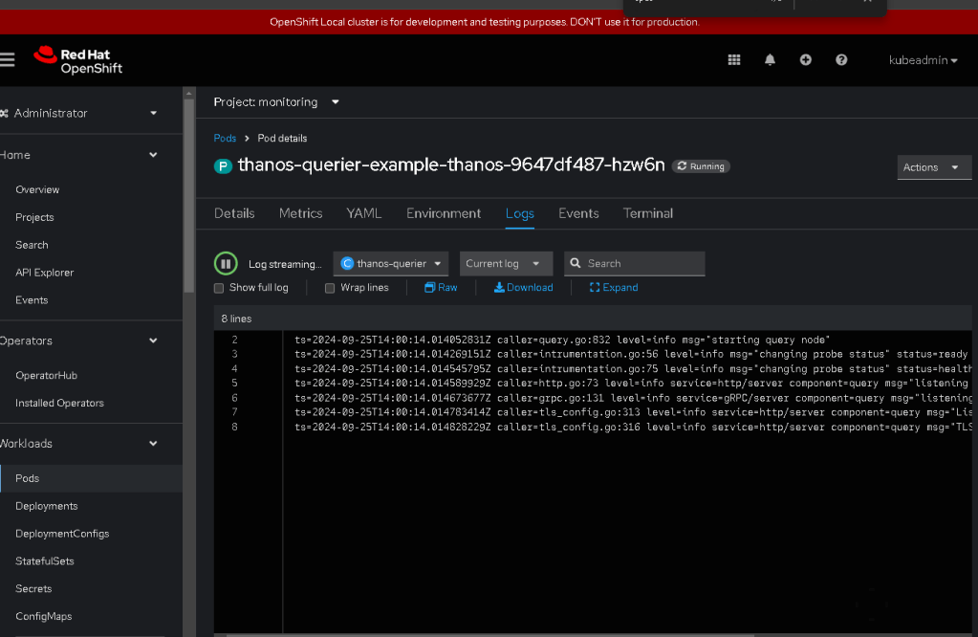Open ConfigMaps in the sidebar
Image resolution: width=978 pixels, height=637 pixels.
tap(44, 616)
